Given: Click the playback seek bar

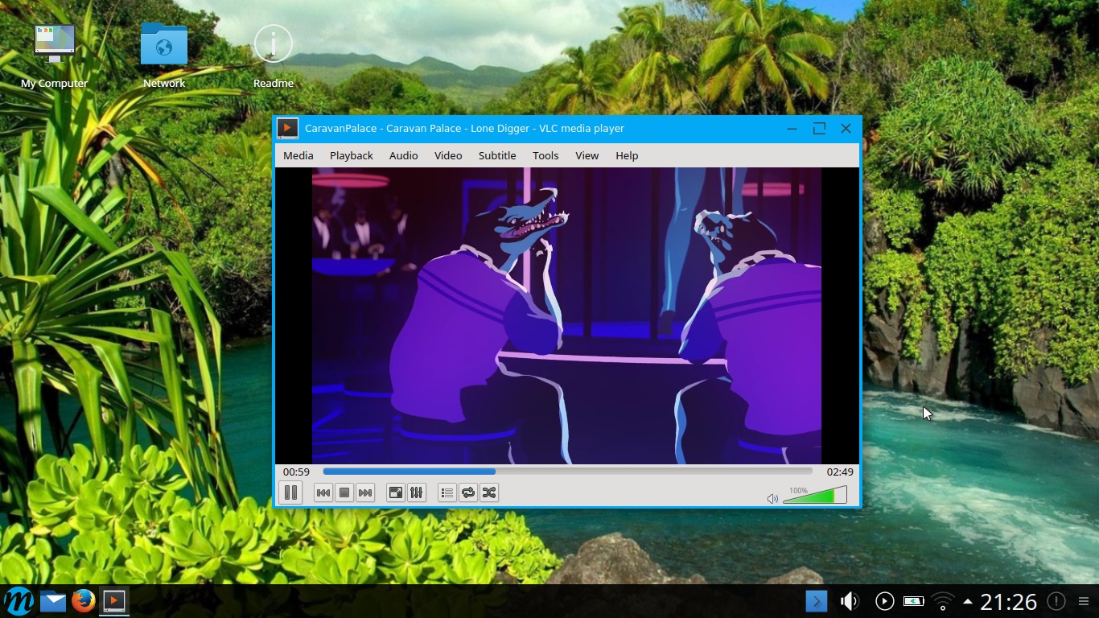Looking at the screenshot, I should coord(567,472).
